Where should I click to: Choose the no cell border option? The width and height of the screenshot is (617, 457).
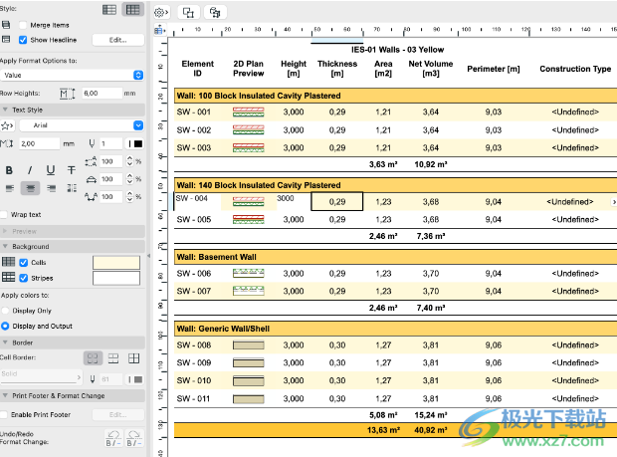click(x=93, y=358)
